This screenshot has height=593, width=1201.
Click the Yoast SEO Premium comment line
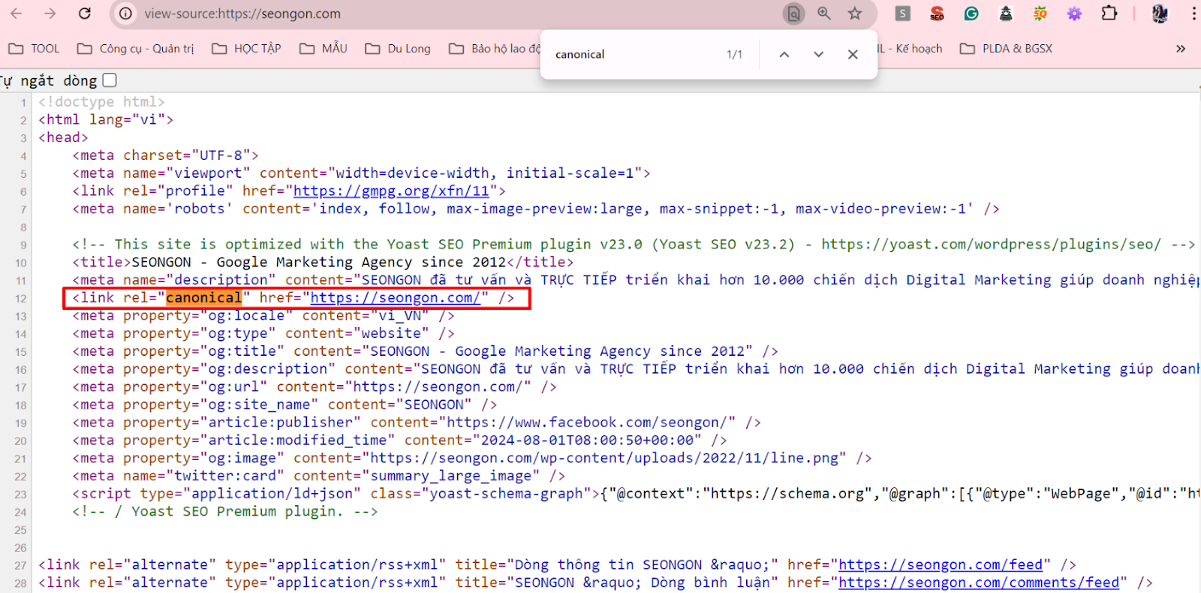tap(634, 244)
